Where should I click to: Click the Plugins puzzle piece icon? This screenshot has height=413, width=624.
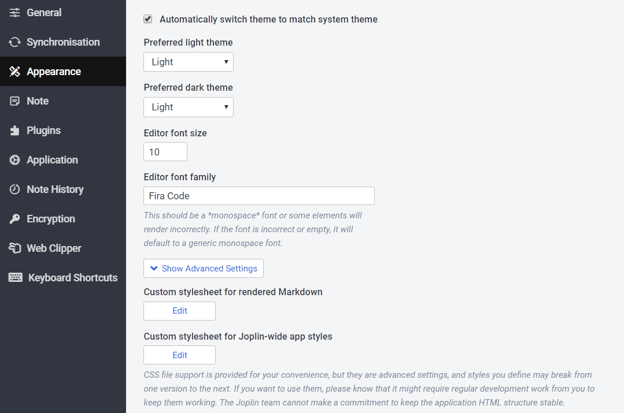pos(14,131)
